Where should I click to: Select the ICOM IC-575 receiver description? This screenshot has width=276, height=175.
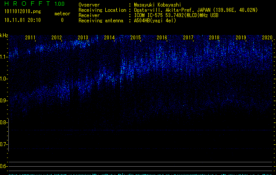[176, 15]
